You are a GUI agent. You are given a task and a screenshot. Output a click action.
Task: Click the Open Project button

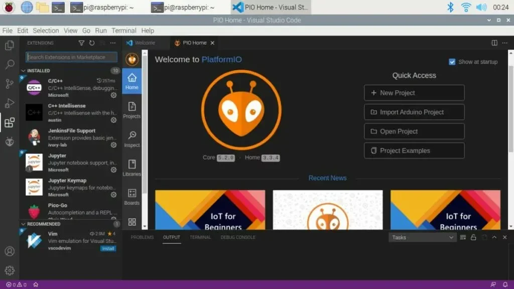tap(414, 131)
